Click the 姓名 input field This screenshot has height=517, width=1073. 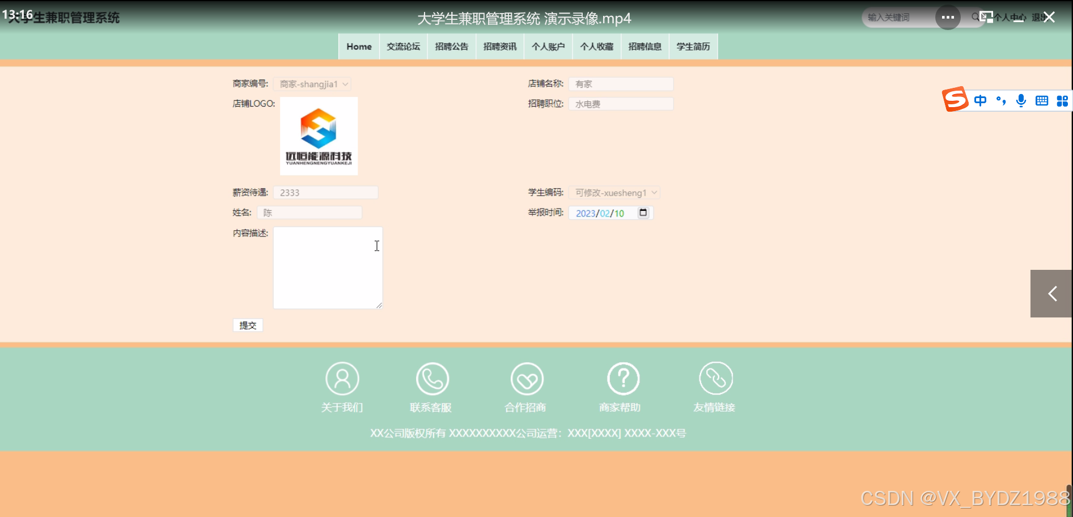pos(309,213)
